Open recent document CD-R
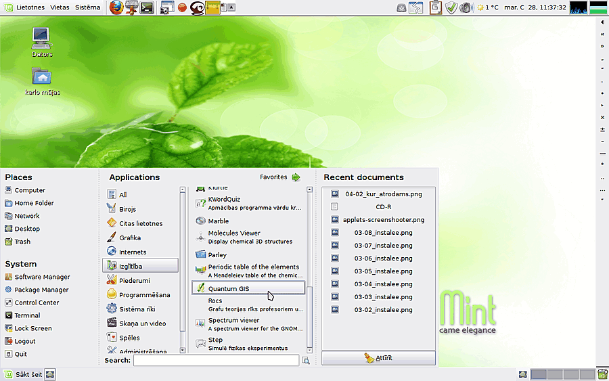Screen dimensions: 609x381 (378, 206)
